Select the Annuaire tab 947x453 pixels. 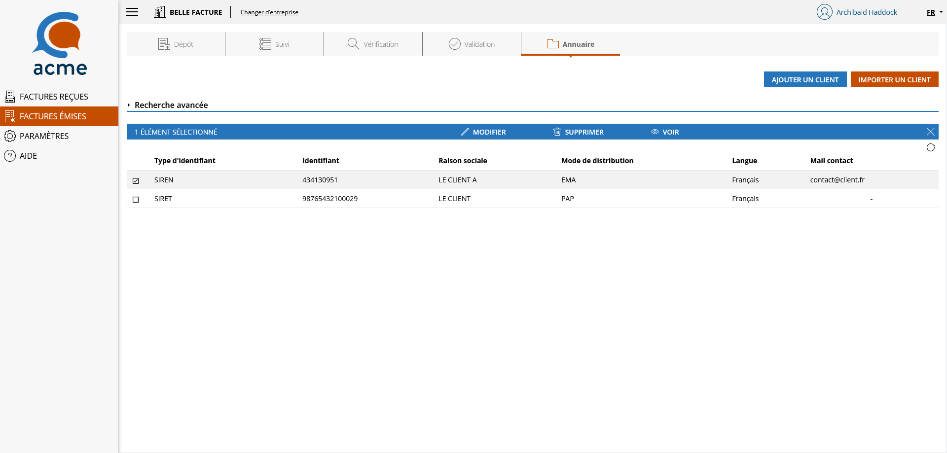pos(571,44)
